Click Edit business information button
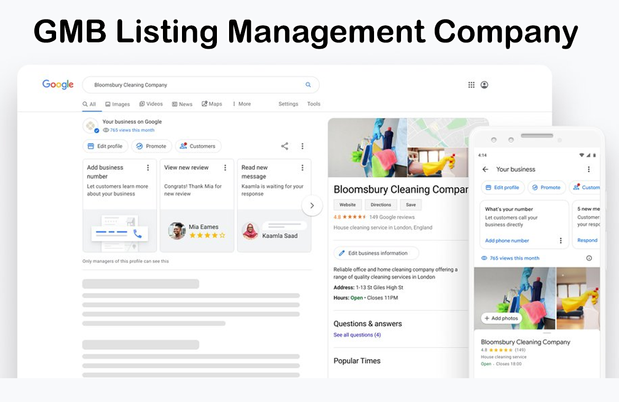Image resolution: width=619 pixels, height=402 pixels. click(376, 253)
